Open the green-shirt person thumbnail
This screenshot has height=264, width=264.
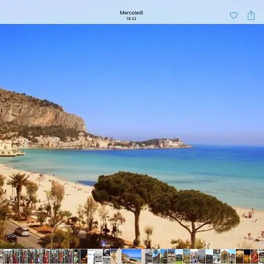pyautogui.click(x=76, y=256)
